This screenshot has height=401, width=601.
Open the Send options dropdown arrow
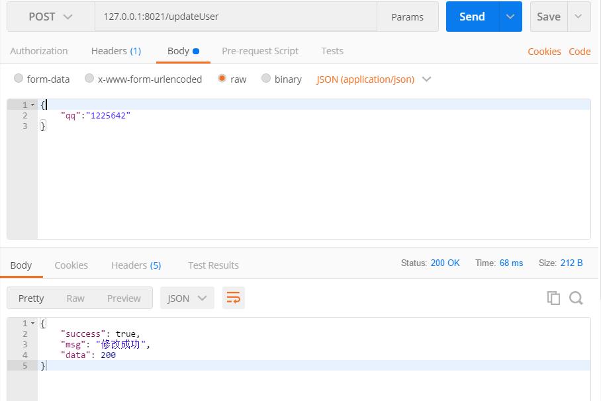tap(510, 17)
